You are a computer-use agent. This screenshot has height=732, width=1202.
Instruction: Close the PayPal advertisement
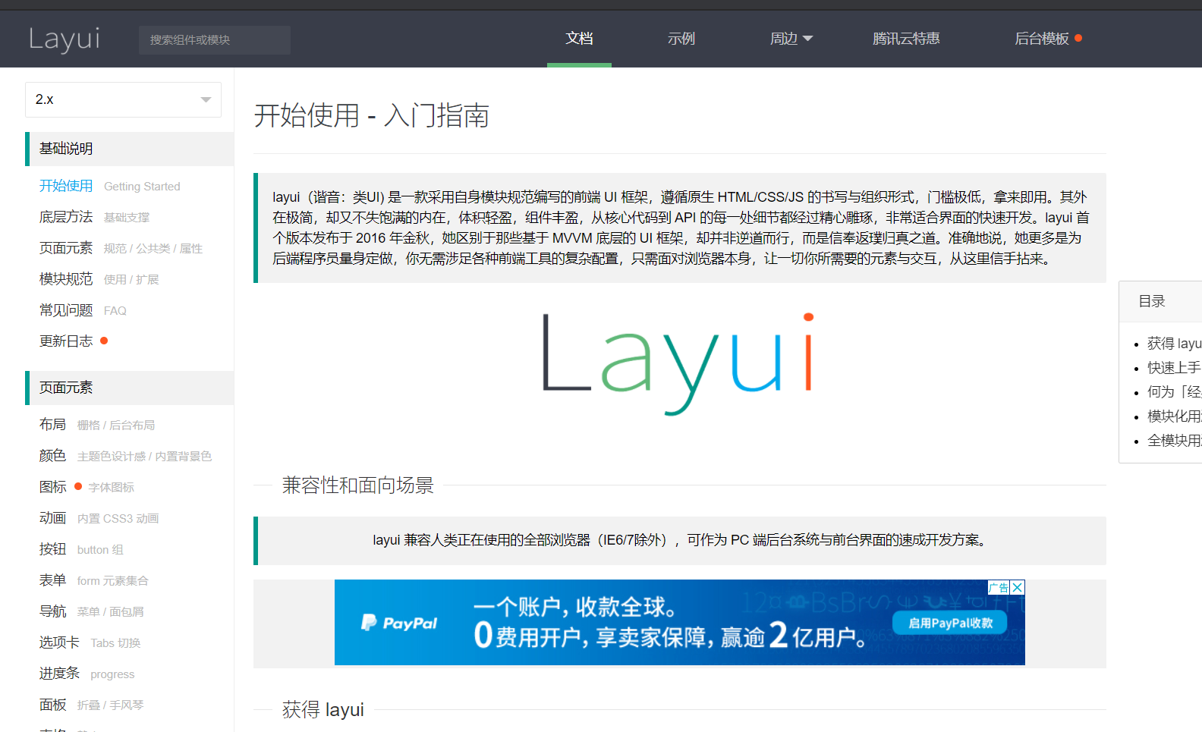click(1018, 587)
